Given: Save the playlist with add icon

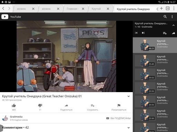Looking at the screenshot, I should 165,33.
